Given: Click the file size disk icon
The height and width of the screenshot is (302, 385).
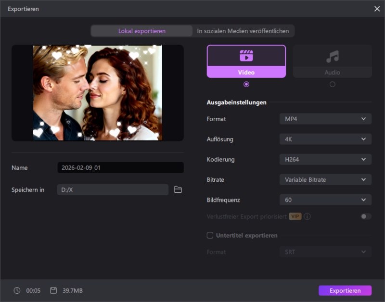Looking at the screenshot, I should click(53, 290).
